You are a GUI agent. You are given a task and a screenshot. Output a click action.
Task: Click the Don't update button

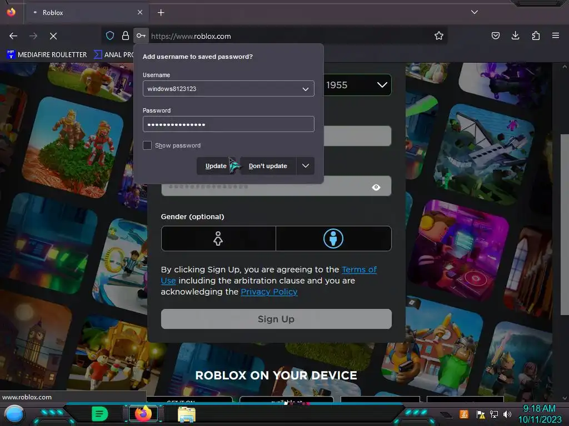(268, 166)
